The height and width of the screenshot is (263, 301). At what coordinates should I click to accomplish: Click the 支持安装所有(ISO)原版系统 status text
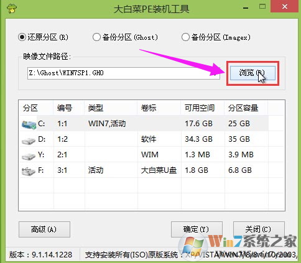coord(131,255)
